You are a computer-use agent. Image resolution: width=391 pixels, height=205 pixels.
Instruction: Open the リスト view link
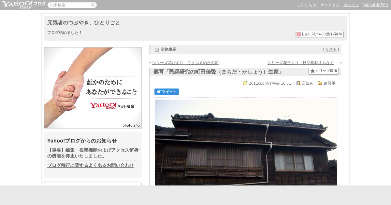click(331, 49)
